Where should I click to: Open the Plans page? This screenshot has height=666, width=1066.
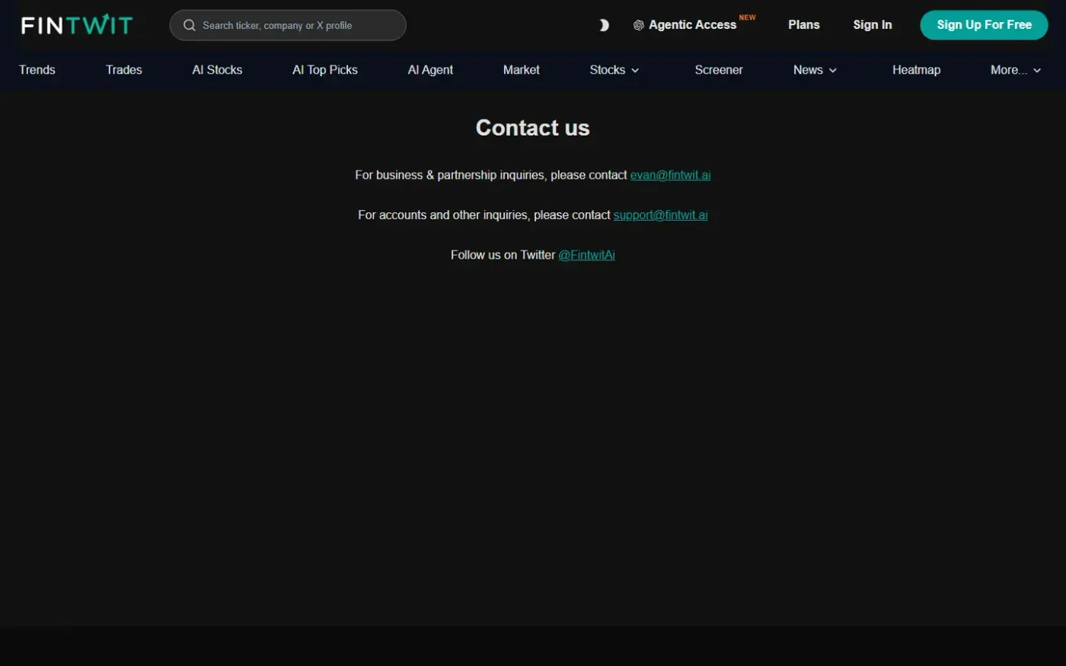(x=804, y=24)
